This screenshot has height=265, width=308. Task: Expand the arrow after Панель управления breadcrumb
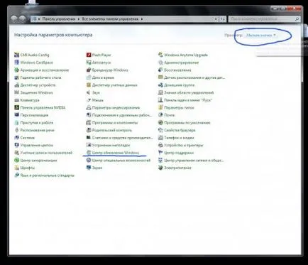pyautogui.click(x=79, y=19)
